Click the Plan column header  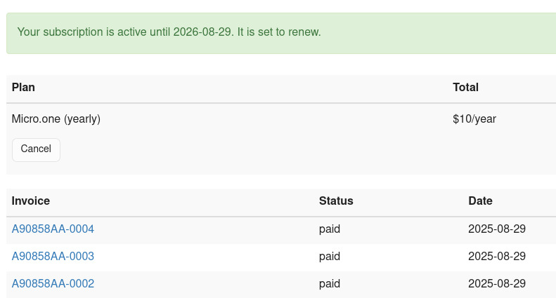click(23, 88)
